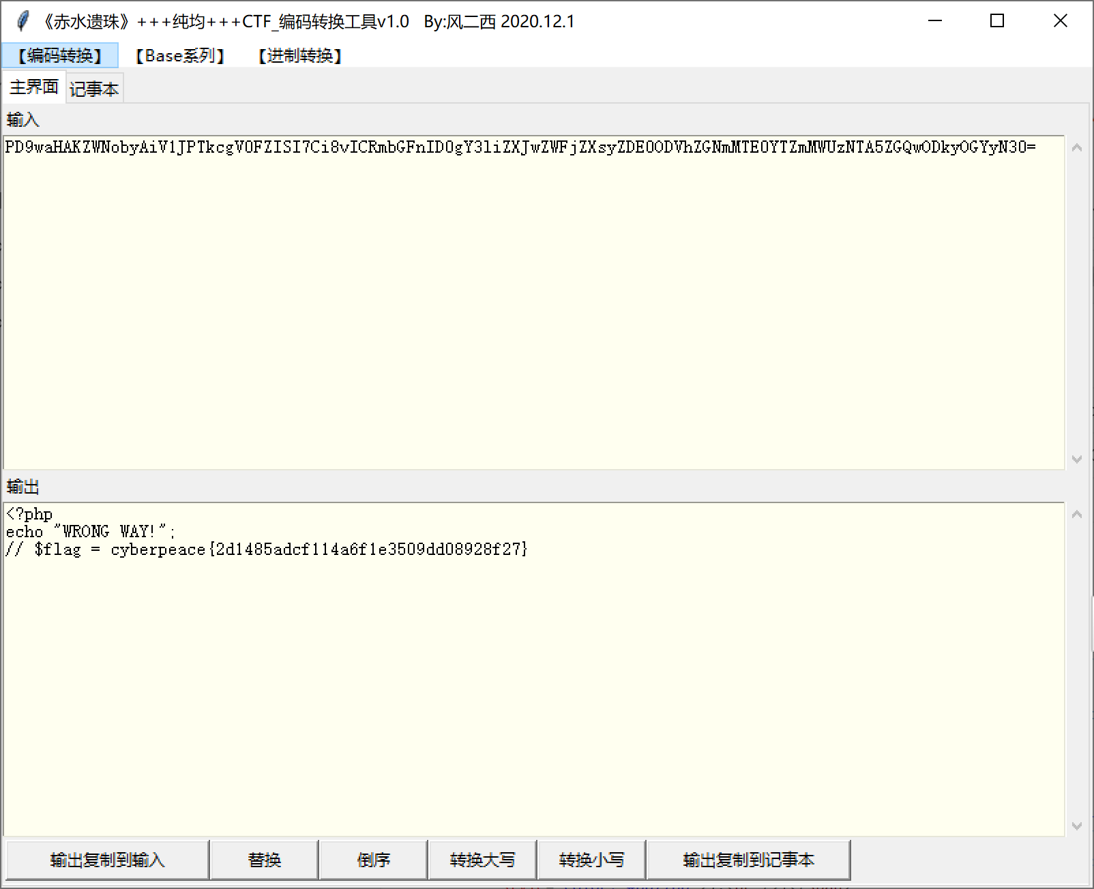Viewport: 1094px width, 889px height.
Task: Open the 【Base系列】 menu
Action: pos(179,55)
